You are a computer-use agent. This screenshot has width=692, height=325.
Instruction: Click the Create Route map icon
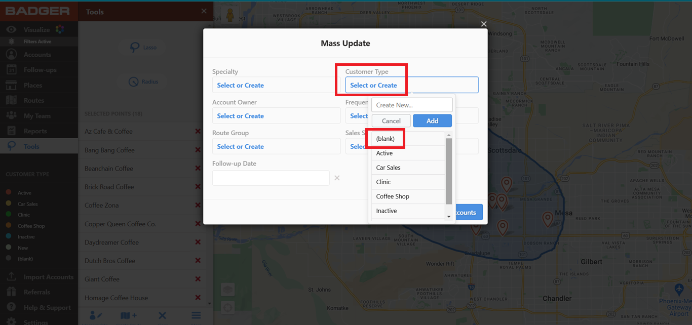[x=129, y=315]
